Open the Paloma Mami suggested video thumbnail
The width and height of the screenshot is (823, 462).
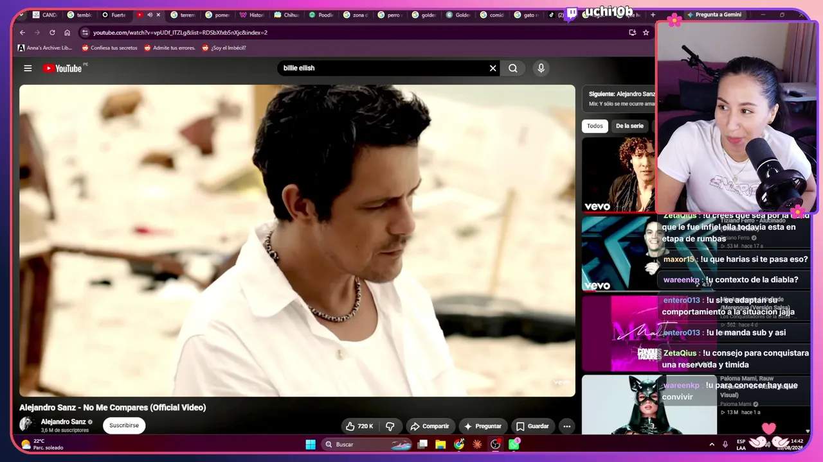(649, 405)
